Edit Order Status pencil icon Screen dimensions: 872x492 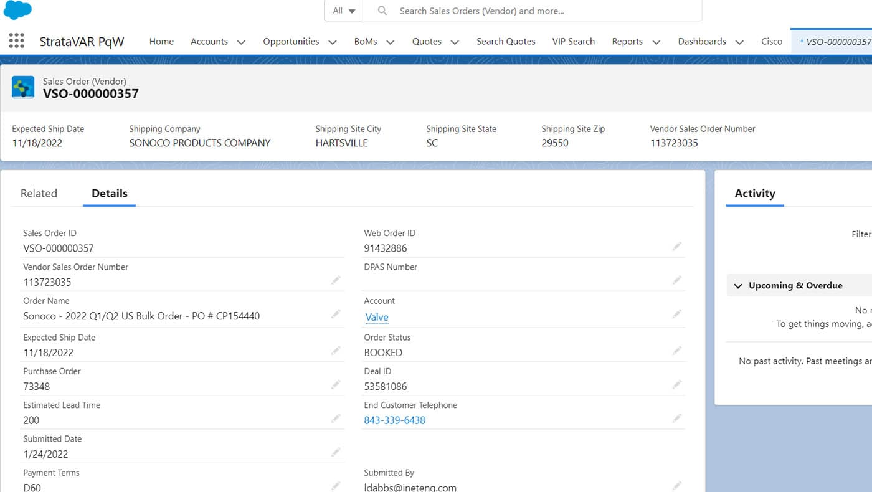(x=677, y=351)
